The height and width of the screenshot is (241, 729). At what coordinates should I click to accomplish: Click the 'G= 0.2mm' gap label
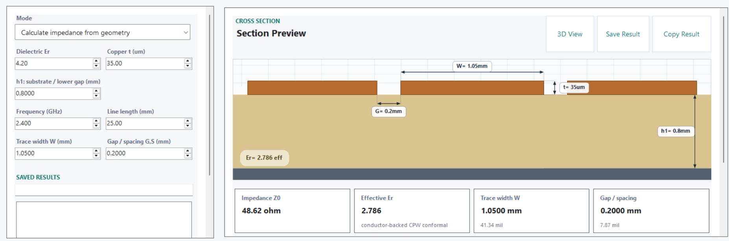pos(389,111)
